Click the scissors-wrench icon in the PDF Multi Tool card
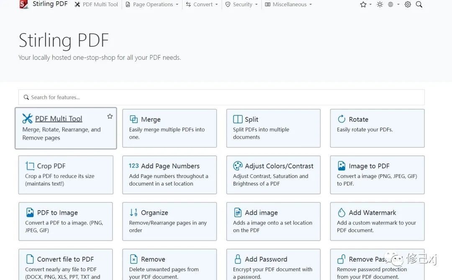This screenshot has width=452, height=280. point(27,118)
